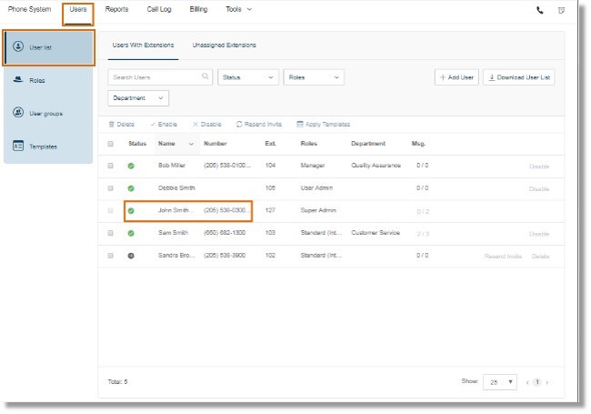This screenshot has width=591, height=414.
Task: Click the Templates icon in sidebar
Action: click(18, 146)
